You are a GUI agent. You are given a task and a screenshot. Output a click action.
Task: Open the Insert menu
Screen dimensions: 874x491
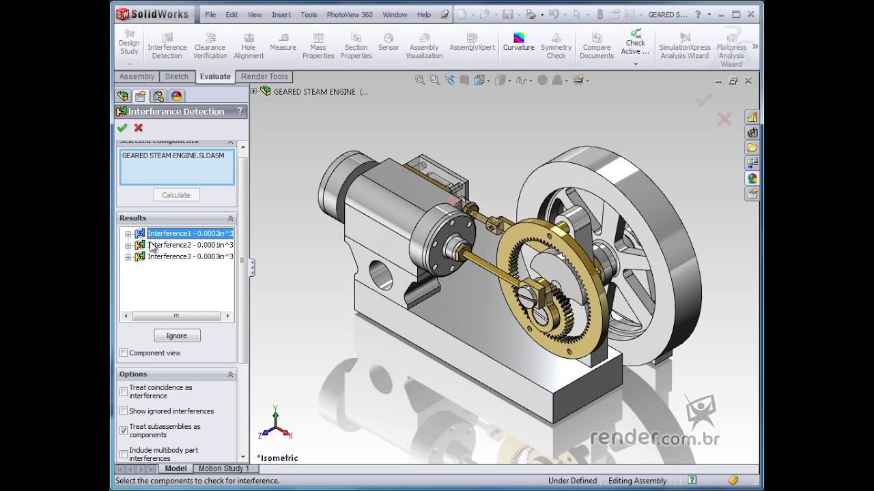[x=281, y=14]
